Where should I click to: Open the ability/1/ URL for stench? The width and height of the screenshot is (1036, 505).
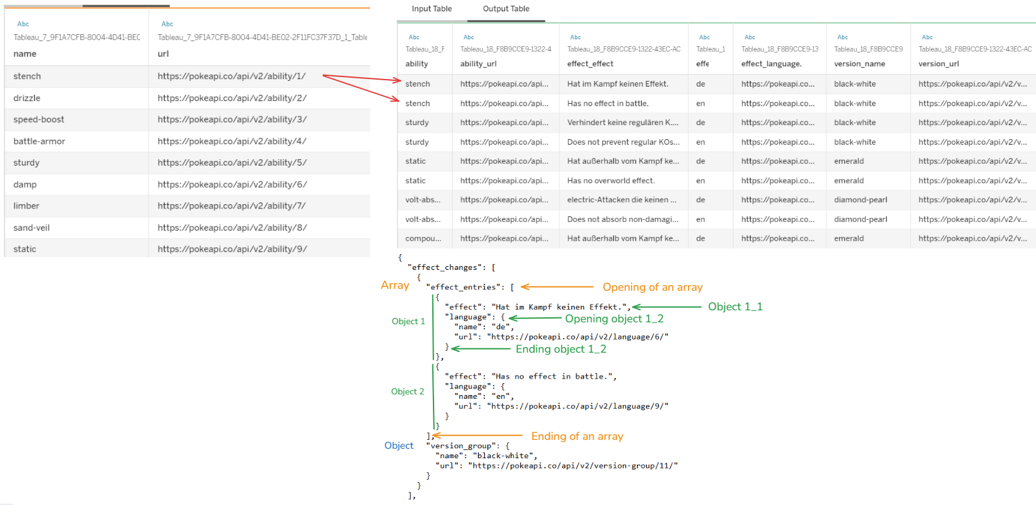tap(232, 76)
